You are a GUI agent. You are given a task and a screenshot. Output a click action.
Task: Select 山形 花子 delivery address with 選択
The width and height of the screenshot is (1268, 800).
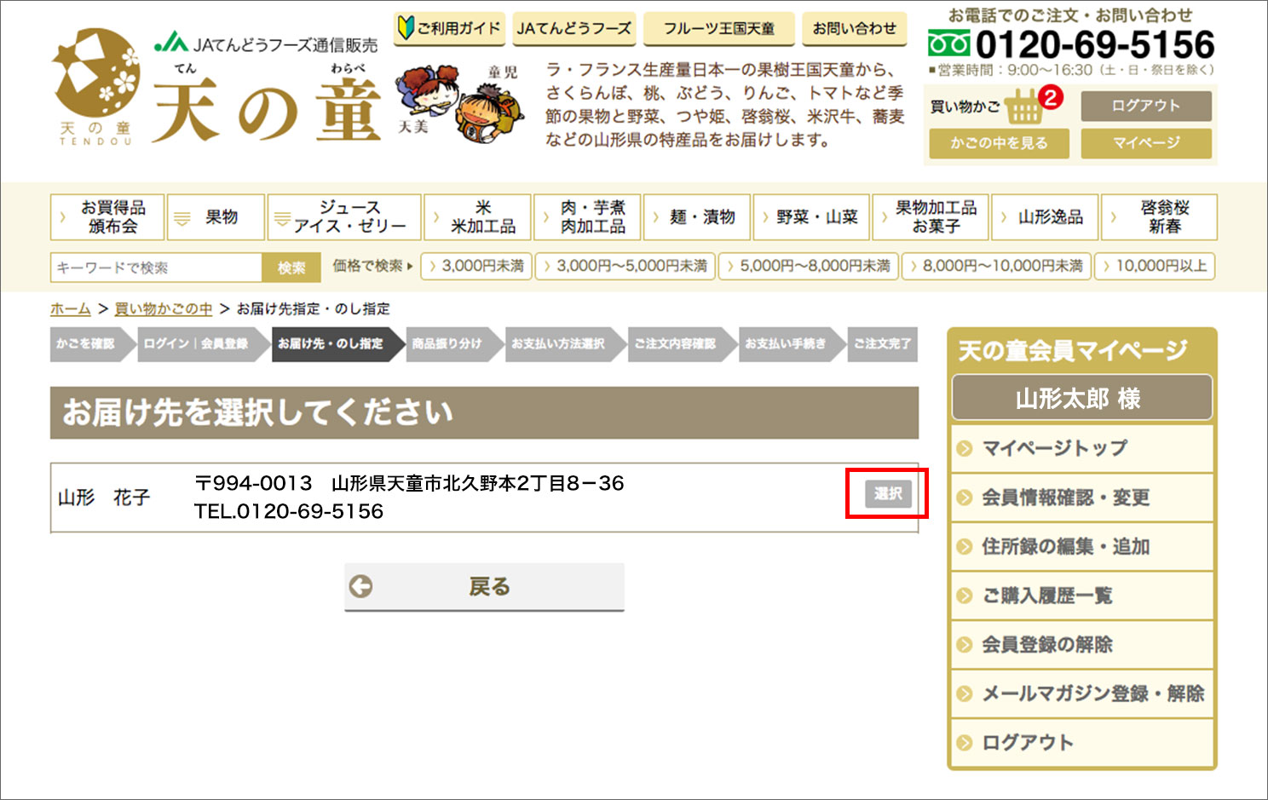point(887,493)
